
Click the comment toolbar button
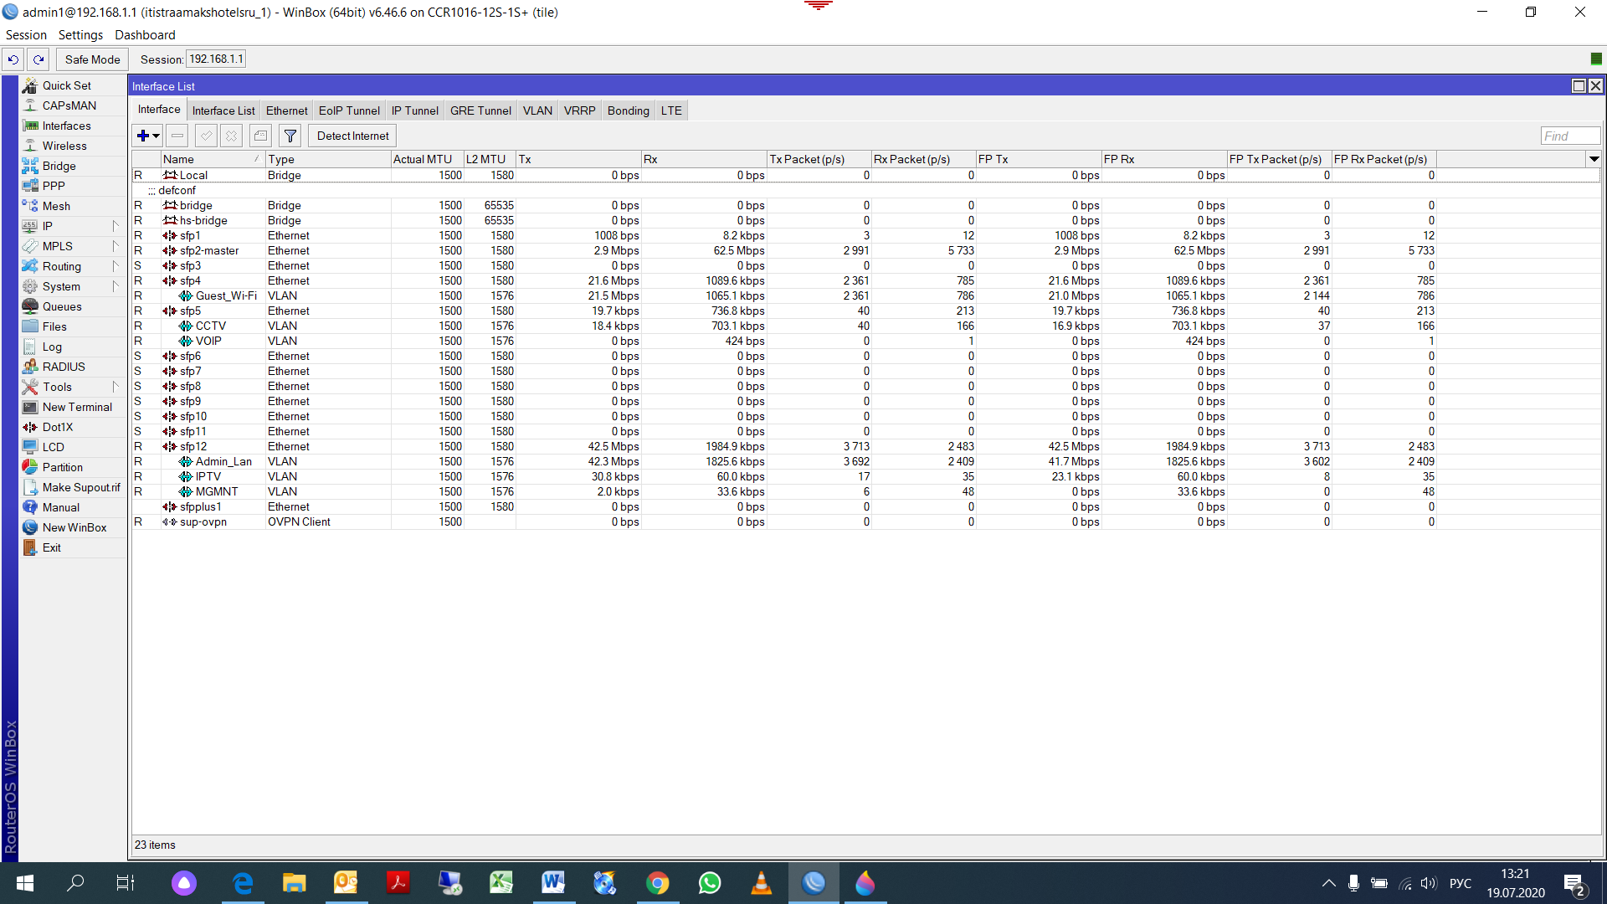(260, 136)
